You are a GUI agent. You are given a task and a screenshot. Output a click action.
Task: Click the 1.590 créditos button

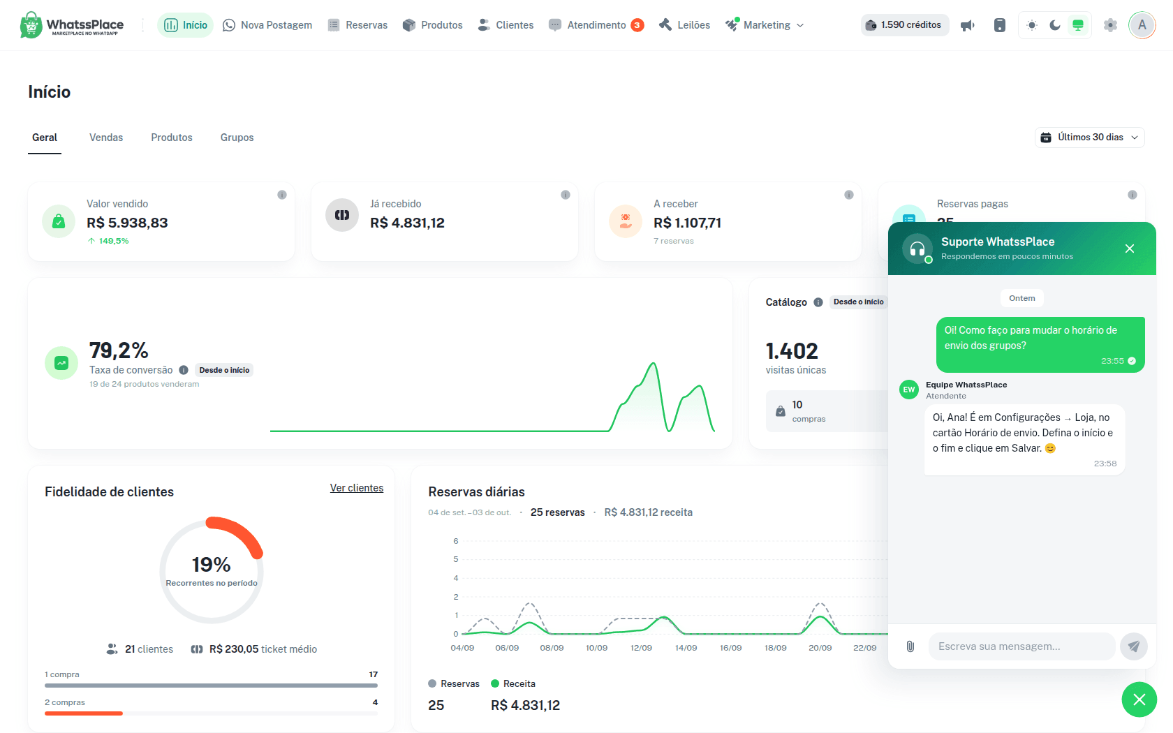pos(905,25)
